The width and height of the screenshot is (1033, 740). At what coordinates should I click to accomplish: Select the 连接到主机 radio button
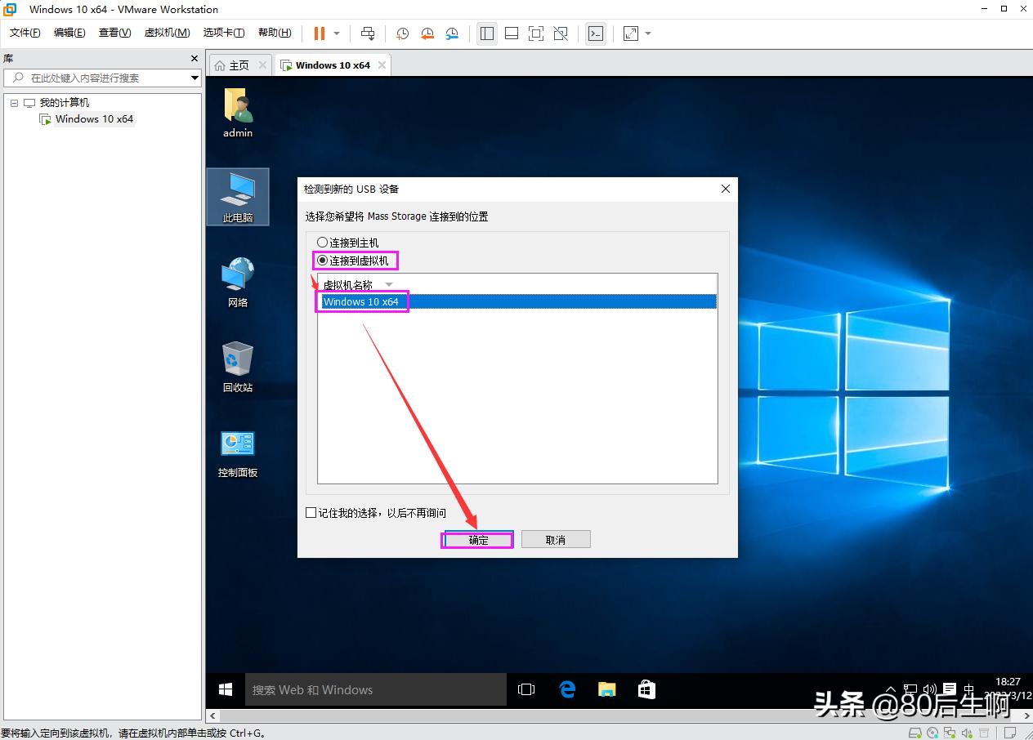pos(322,243)
